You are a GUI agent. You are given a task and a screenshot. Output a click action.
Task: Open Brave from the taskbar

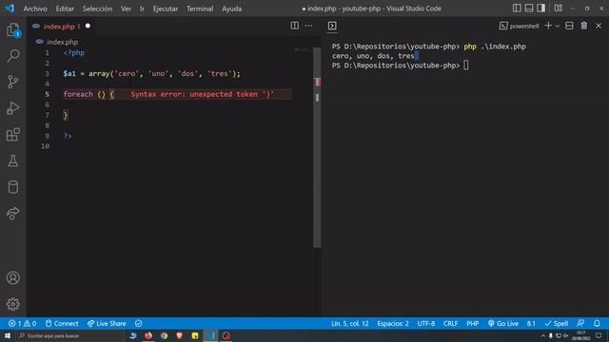(x=180, y=335)
